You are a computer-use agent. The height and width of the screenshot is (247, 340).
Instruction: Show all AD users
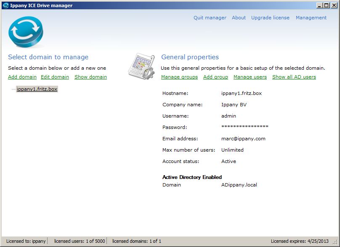coord(294,77)
